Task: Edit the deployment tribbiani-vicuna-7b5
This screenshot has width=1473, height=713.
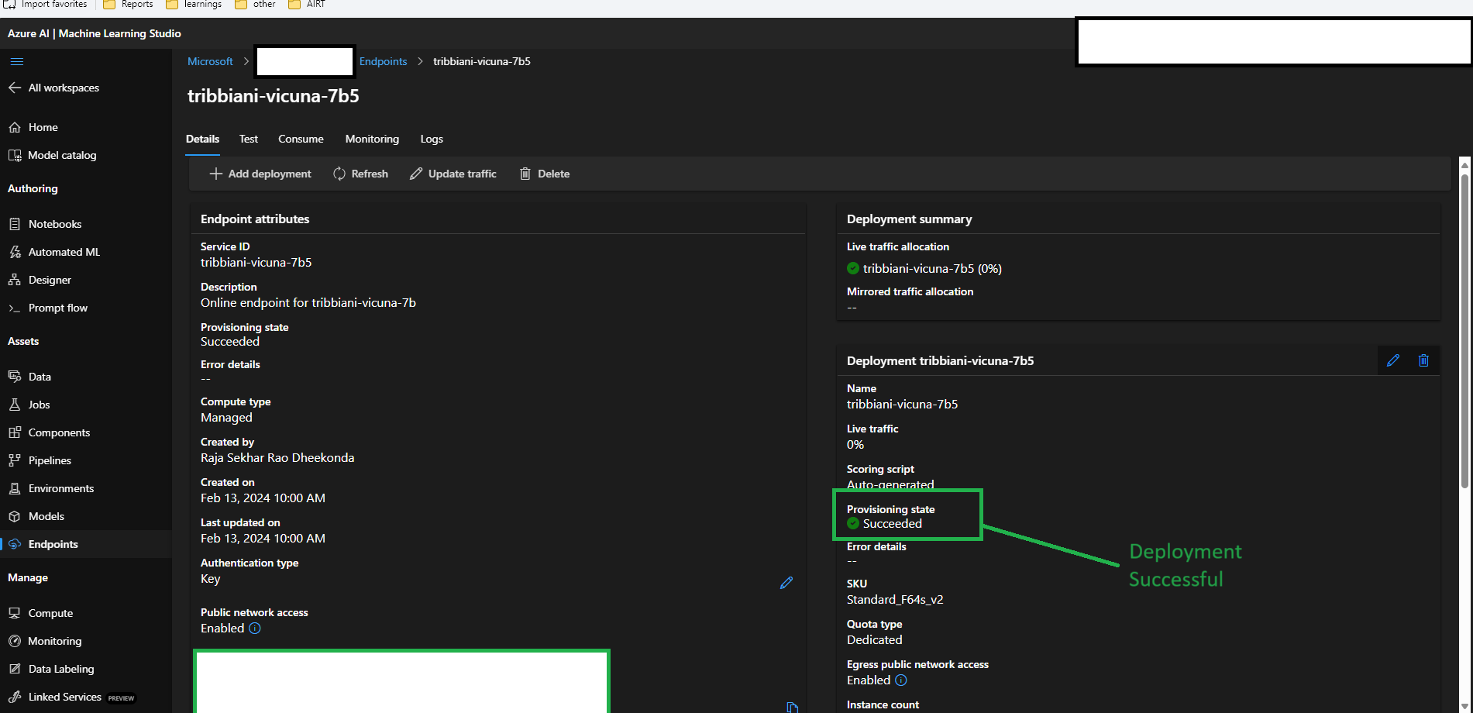Action: pyautogui.click(x=1393, y=360)
